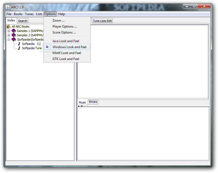
Task: Click the All ABC Books bookshelf icon
Action: tap(9, 26)
